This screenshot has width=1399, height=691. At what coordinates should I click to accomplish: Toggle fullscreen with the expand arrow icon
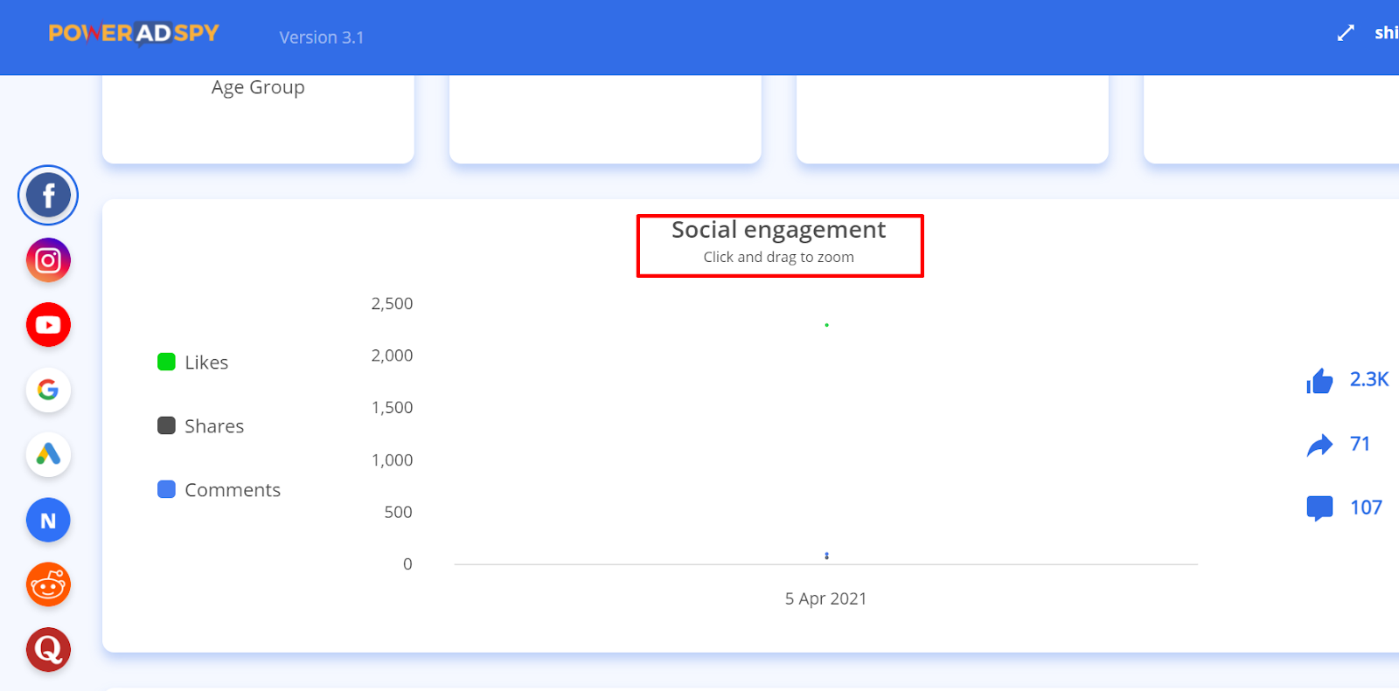[1346, 33]
